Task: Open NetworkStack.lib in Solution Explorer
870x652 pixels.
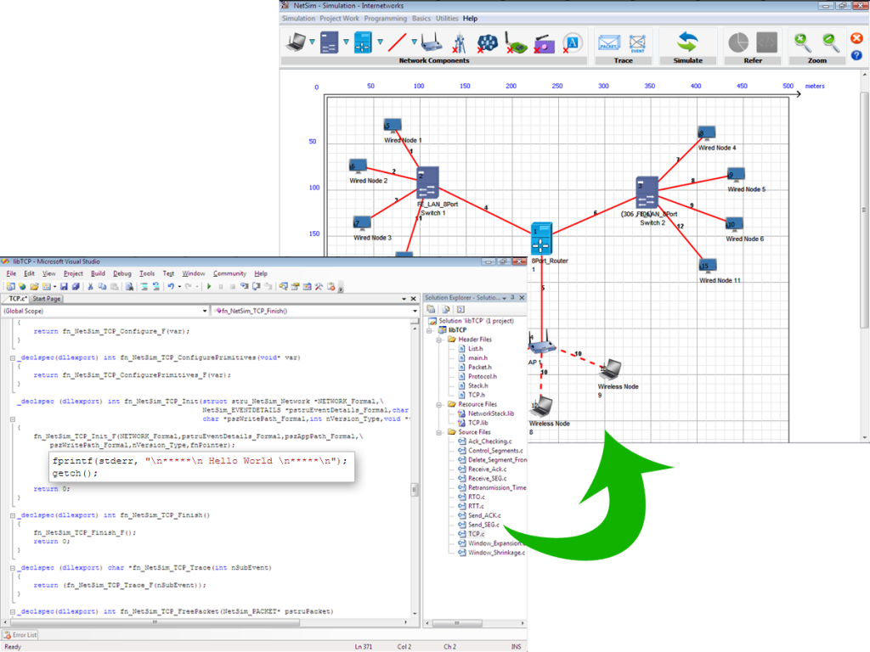Action: (x=490, y=413)
